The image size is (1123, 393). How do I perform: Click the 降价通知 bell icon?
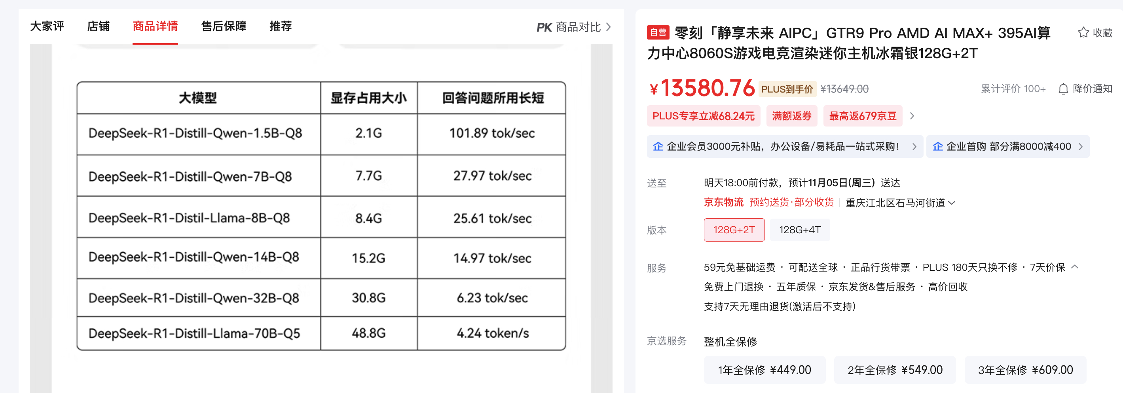pos(1064,89)
